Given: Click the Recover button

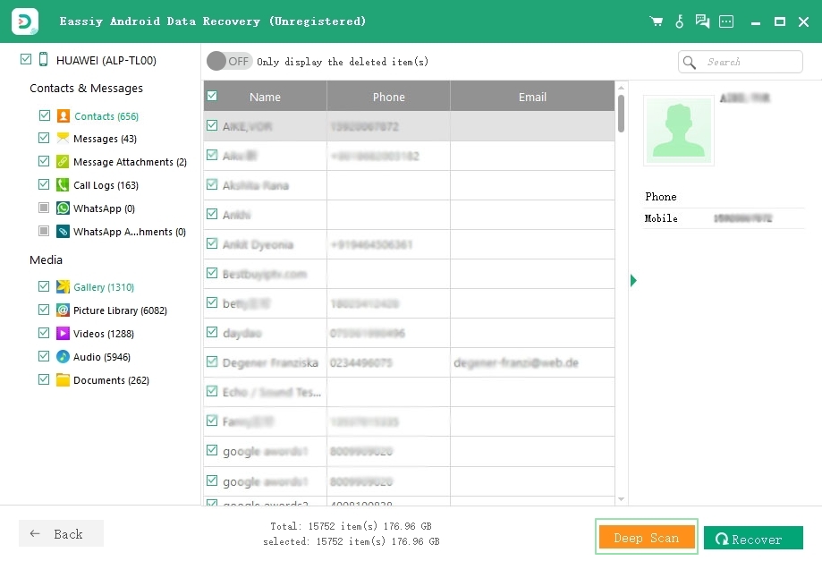Looking at the screenshot, I should 753,539.
